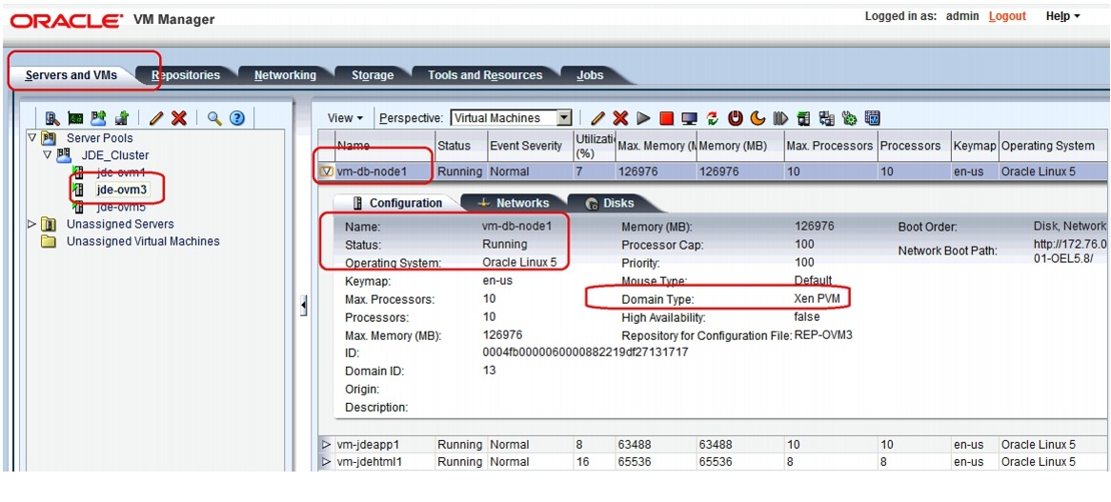Expand the vm-jdeapp1 row details

pos(327,445)
